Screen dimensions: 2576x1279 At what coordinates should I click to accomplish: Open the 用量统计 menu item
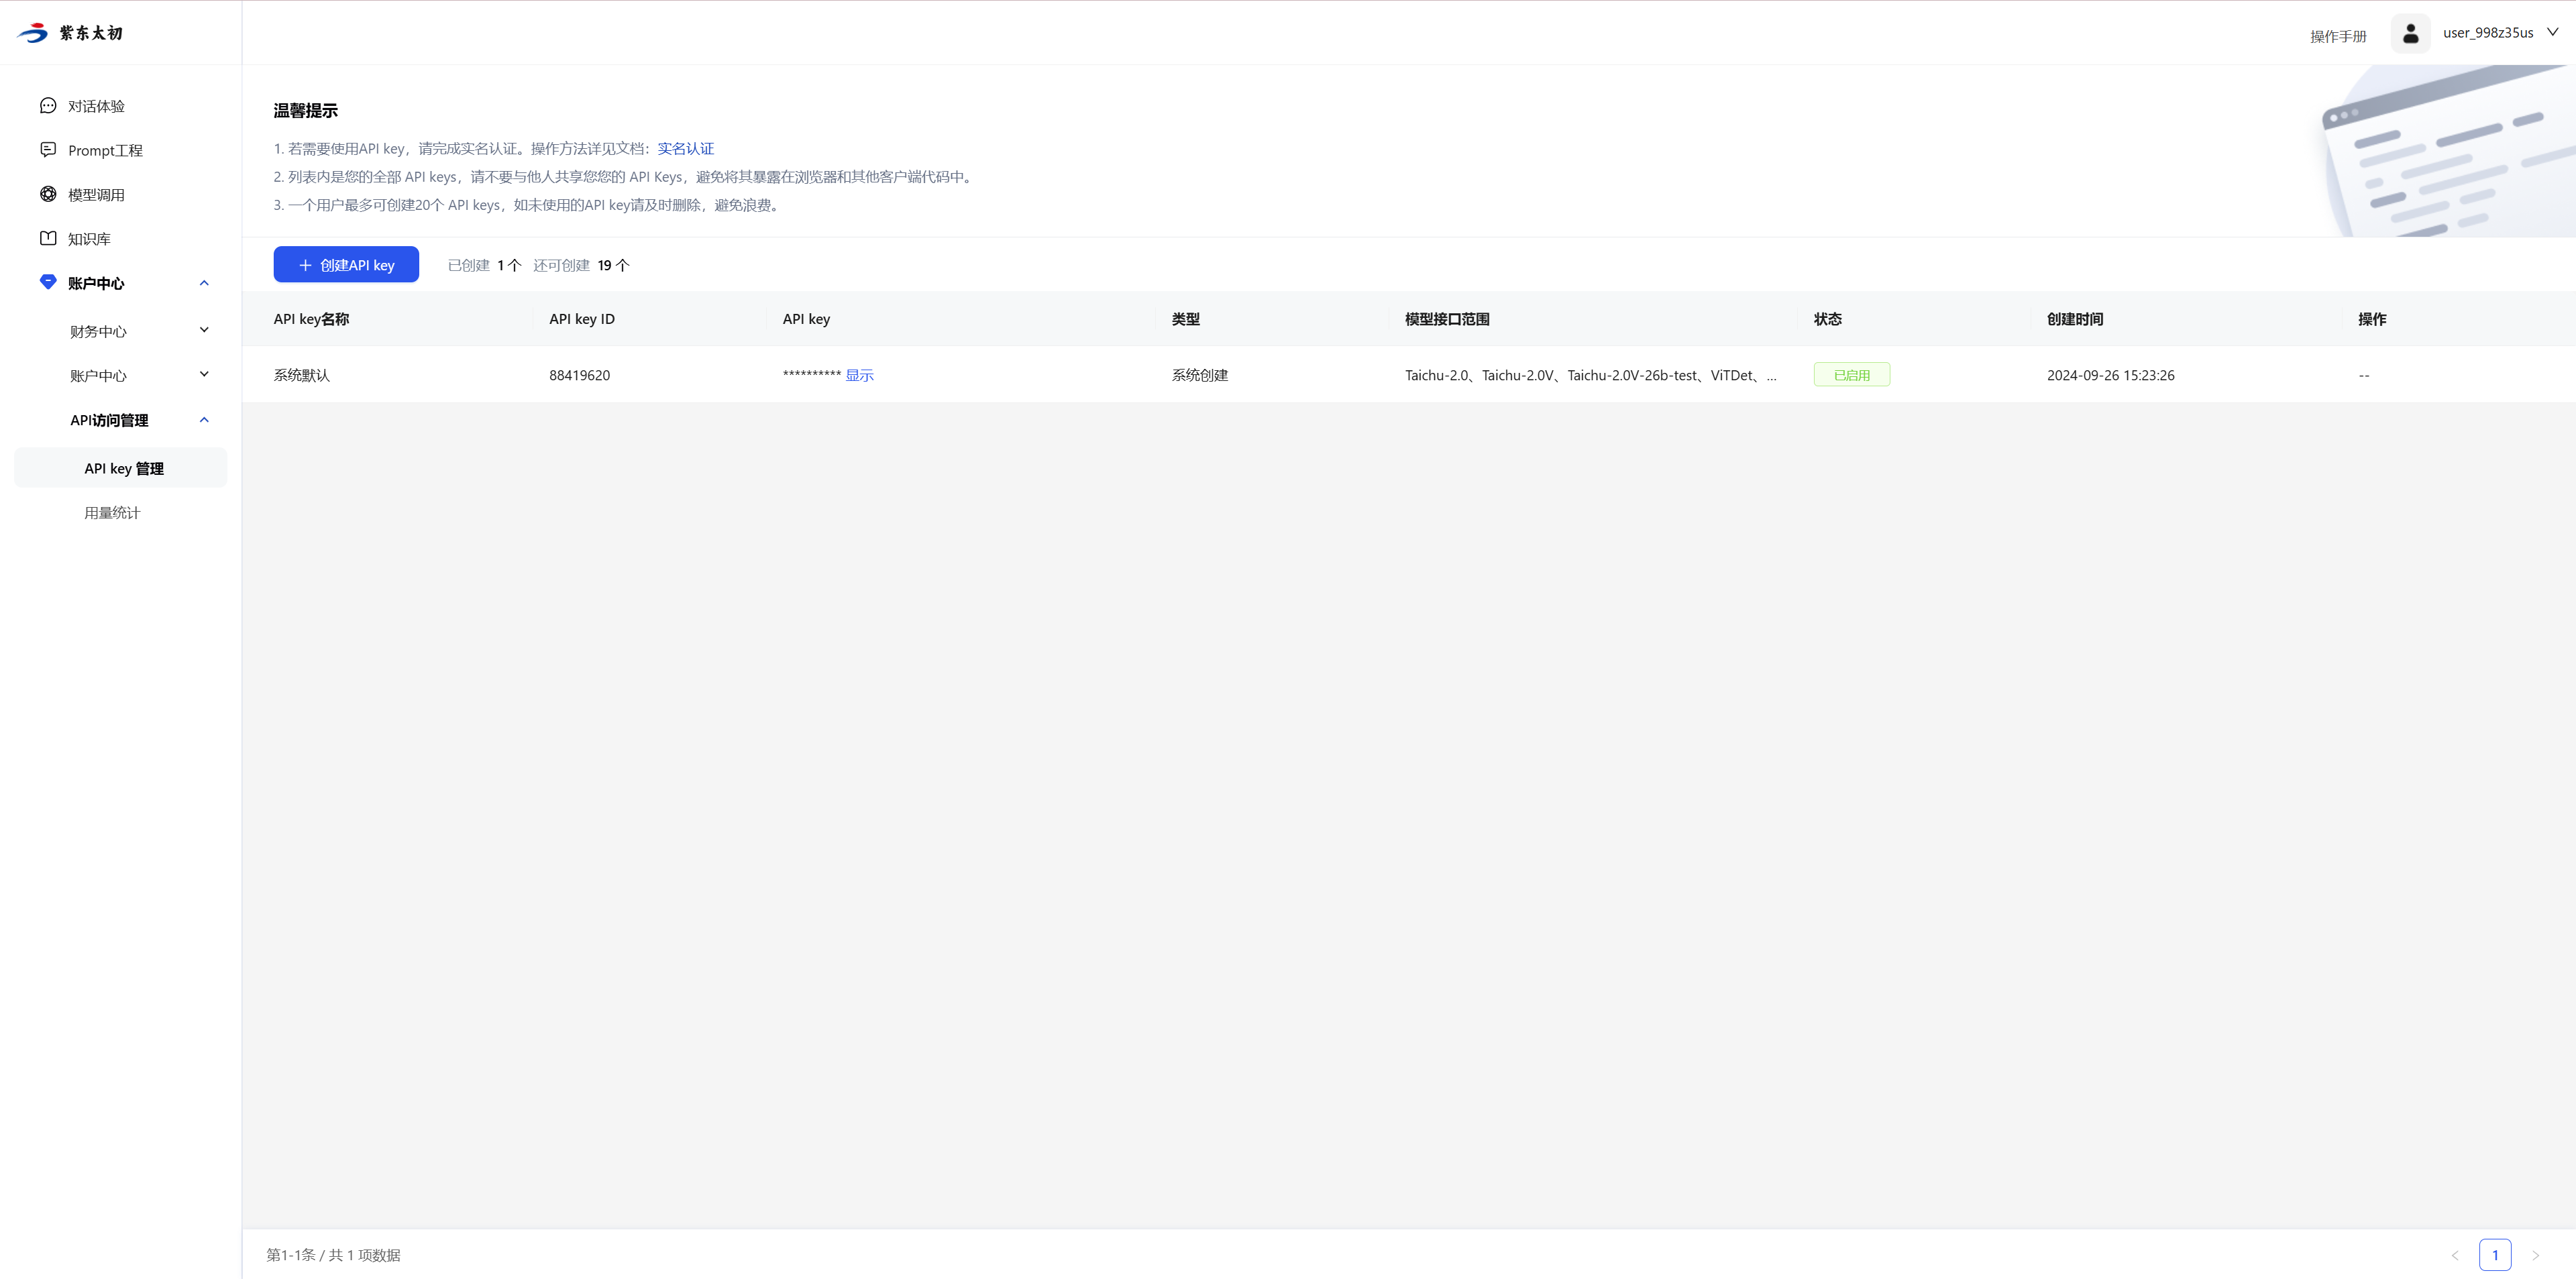pyautogui.click(x=112, y=513)
